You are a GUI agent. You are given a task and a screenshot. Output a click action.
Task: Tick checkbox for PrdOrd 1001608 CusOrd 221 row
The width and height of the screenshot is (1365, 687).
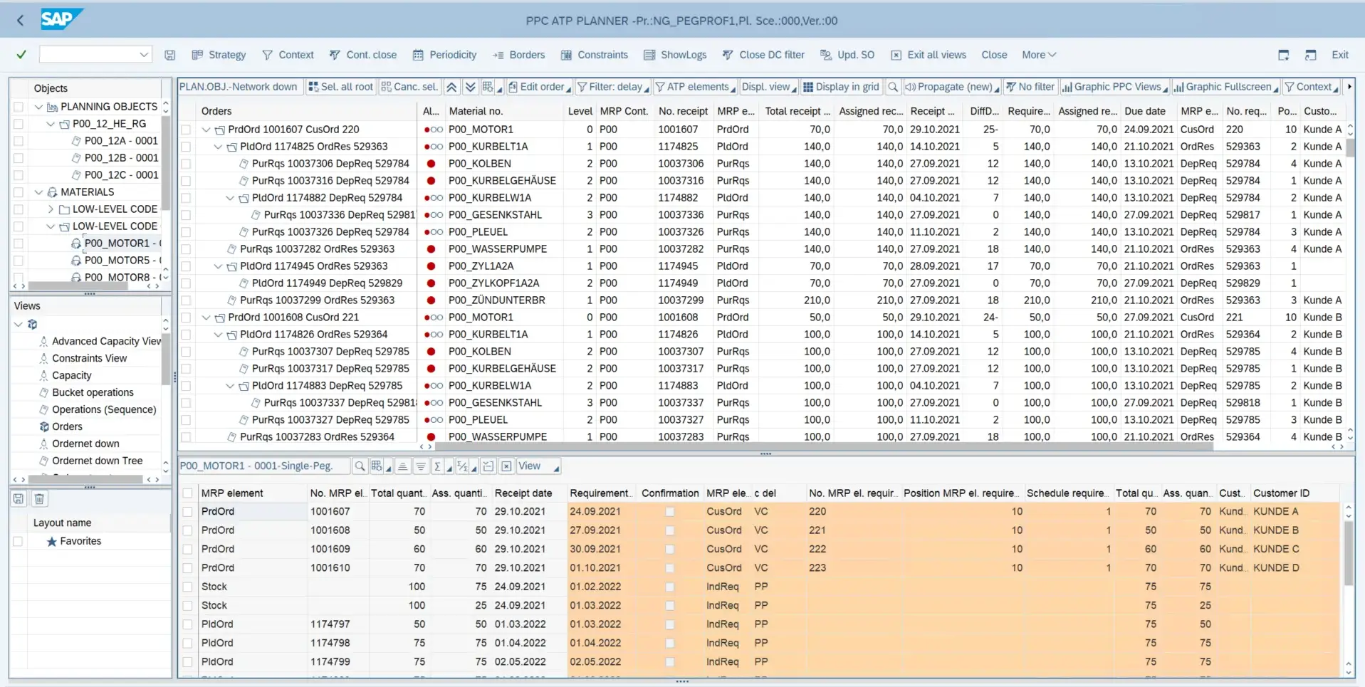pyautogui.click(x=186, y=318)
